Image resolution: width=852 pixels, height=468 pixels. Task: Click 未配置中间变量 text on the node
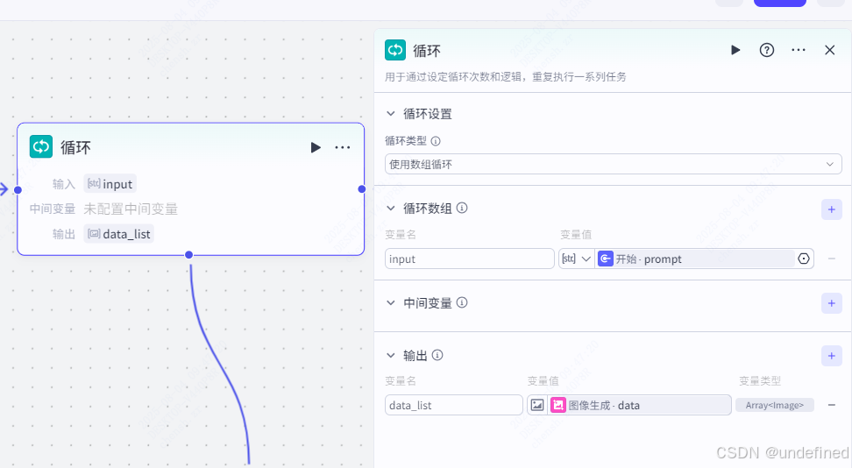pos(131,209)
